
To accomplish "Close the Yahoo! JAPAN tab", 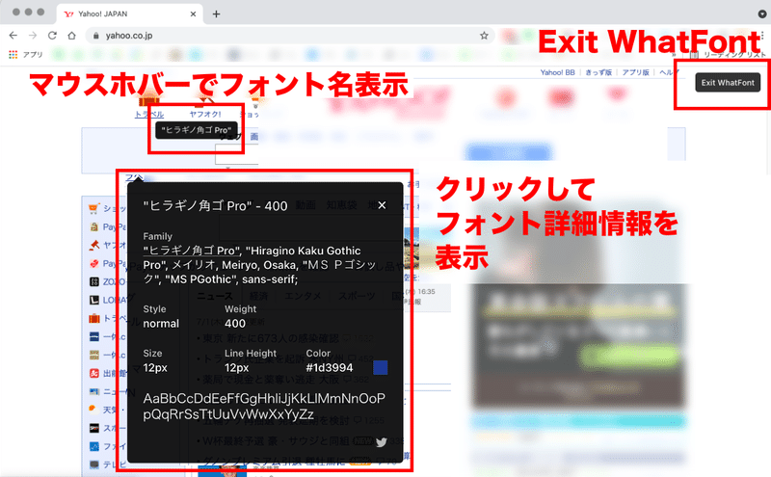I will click(x=194, y=13).
